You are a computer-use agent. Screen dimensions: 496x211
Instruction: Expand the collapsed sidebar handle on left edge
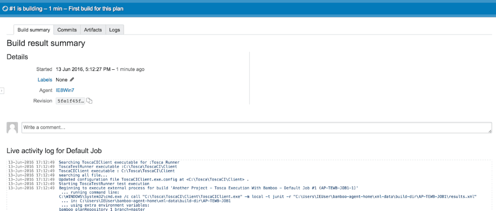pyautogui.click(x=2, y=90)
